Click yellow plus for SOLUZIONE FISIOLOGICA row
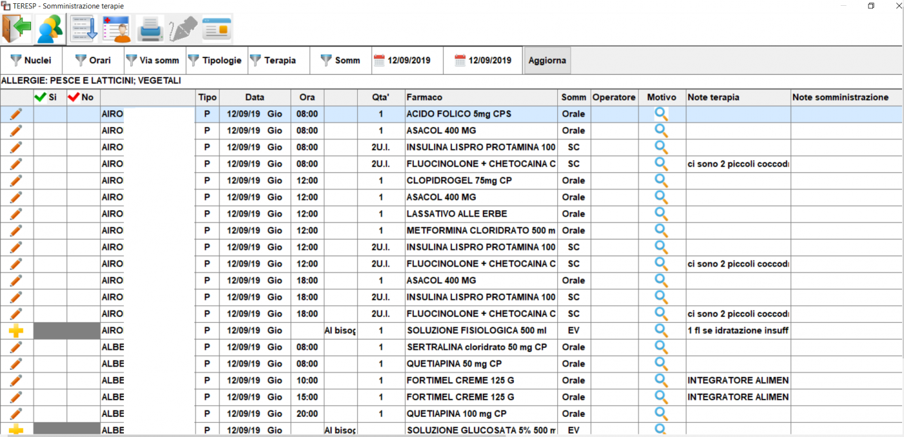This screenshot has height=437, width=904. (16, 330)
